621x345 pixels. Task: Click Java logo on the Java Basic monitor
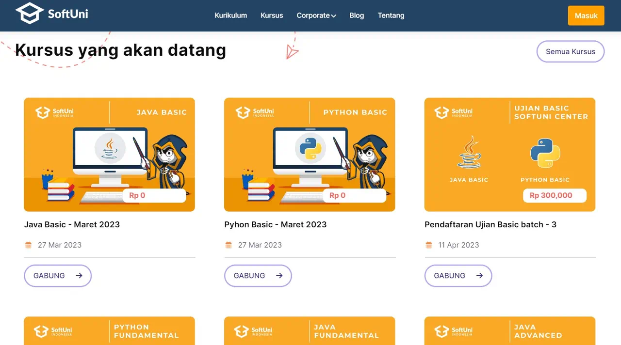click(110, 148)
